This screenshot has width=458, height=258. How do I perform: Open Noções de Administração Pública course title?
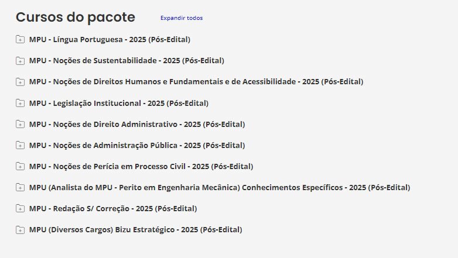point(137,146)
